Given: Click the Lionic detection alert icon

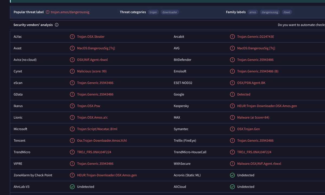Looking at the screenshot, I should 72,118.
